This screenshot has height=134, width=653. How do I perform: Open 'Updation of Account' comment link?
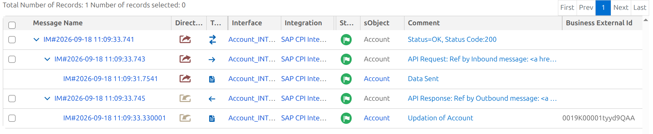coord(440,118)
